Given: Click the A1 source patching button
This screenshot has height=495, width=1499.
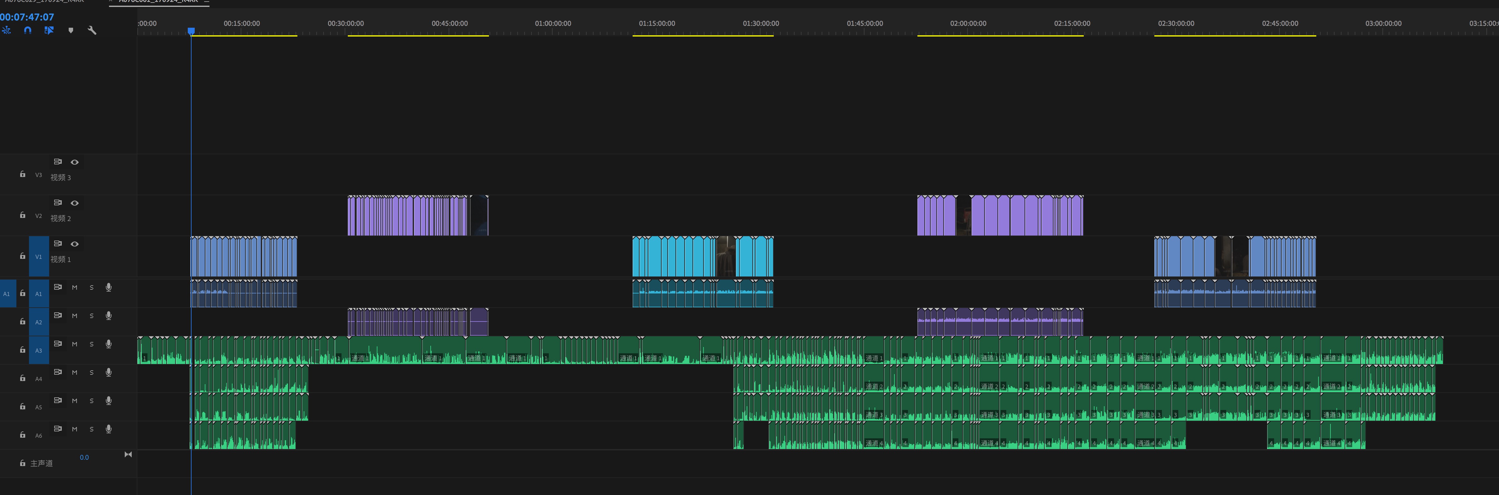Looking at the screenshot, I should [x=7, y=294].
